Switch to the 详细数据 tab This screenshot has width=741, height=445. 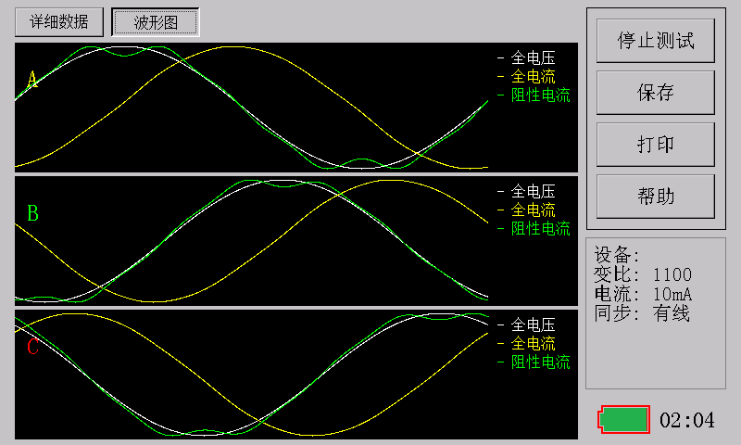coord(59,22)
